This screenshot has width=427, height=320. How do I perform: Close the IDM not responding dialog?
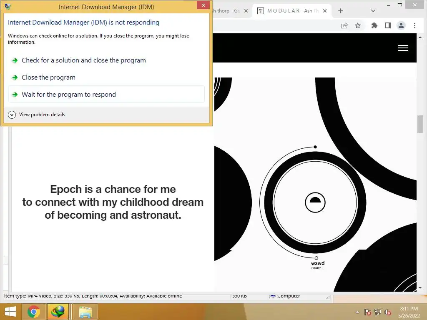coord(203,5)
